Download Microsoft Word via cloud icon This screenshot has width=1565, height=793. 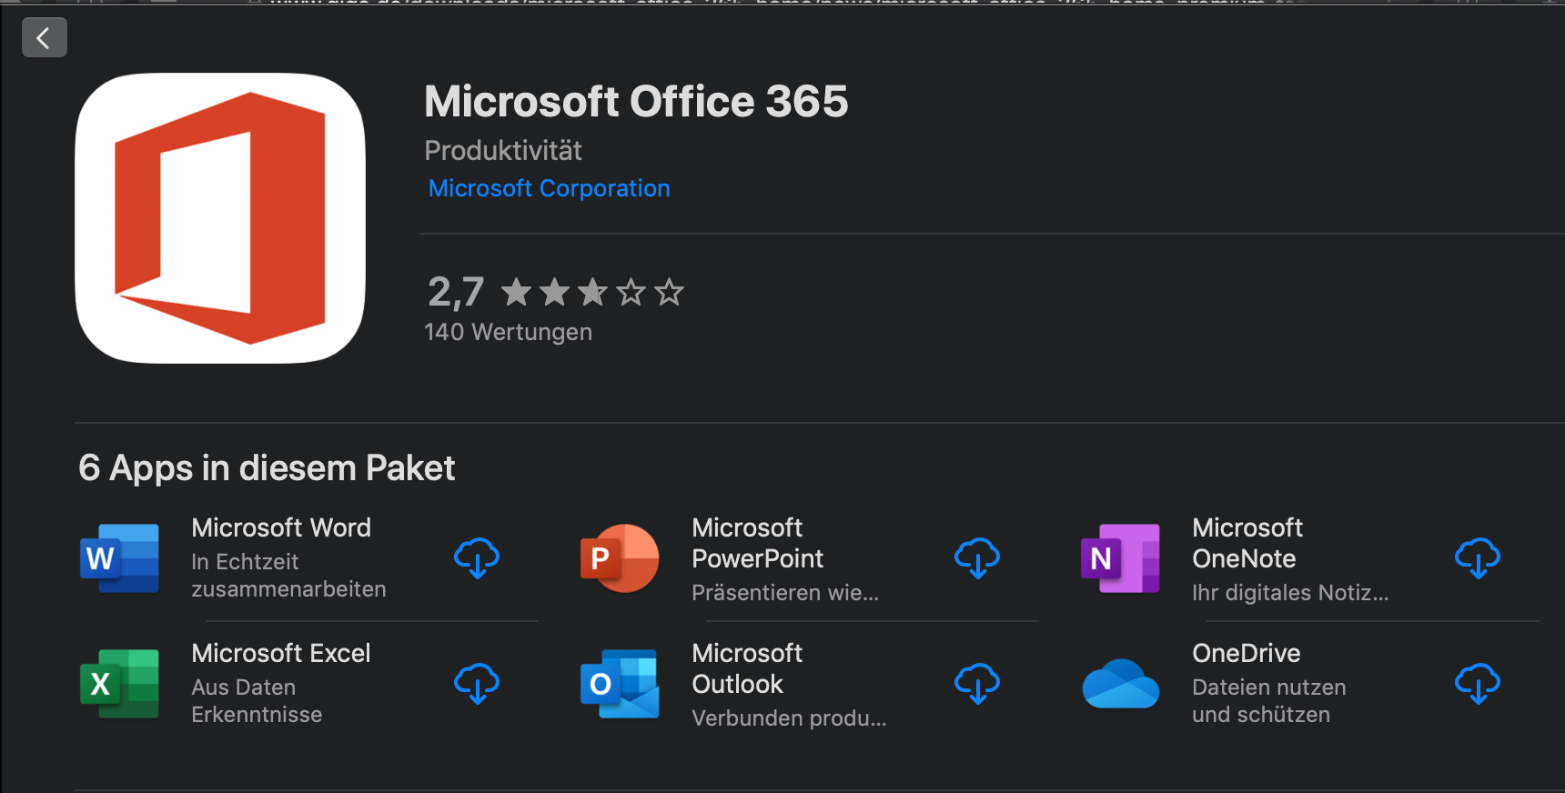[477, 557]
